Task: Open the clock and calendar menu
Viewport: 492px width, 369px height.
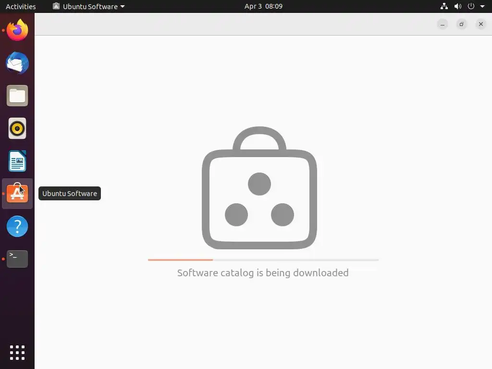Action: (x=263, y=6)
